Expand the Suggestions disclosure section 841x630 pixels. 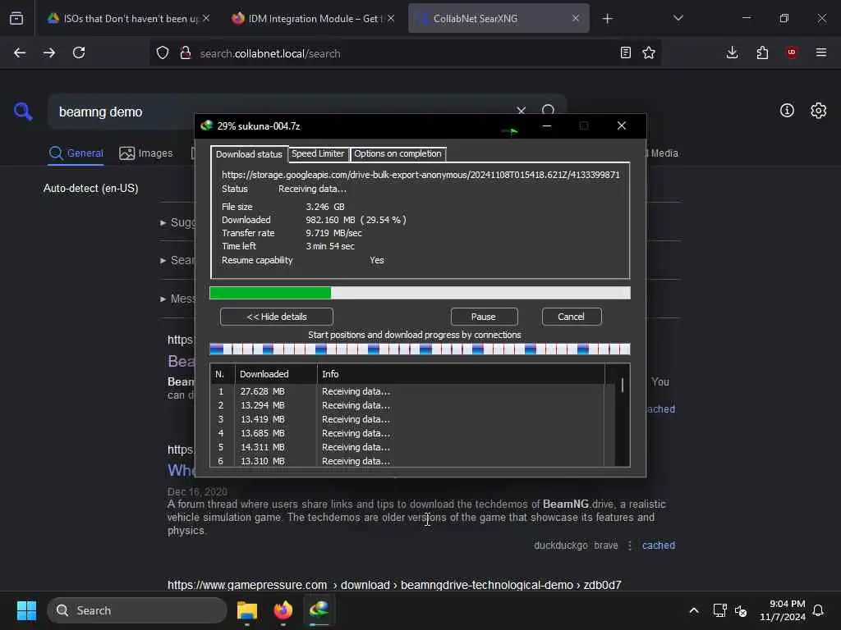[x=178, y=222]
